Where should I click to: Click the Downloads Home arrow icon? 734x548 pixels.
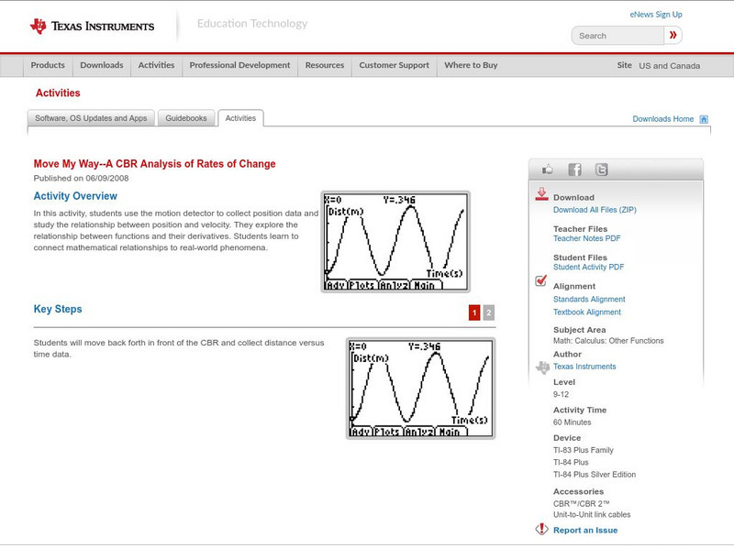pos(704,118)
